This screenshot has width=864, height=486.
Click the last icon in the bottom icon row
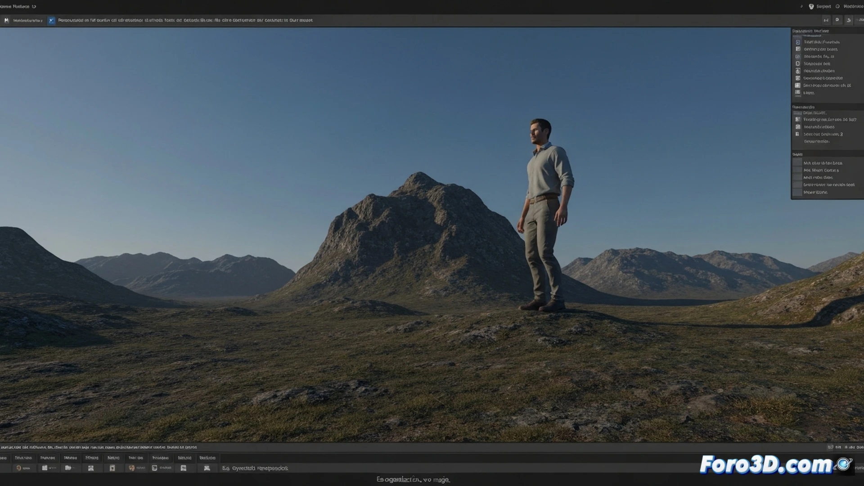(207, 468)
